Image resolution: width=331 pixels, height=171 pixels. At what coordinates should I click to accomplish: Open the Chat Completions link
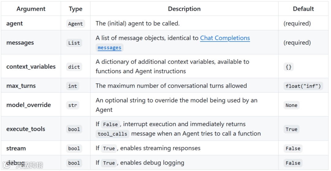pos(225,38)
